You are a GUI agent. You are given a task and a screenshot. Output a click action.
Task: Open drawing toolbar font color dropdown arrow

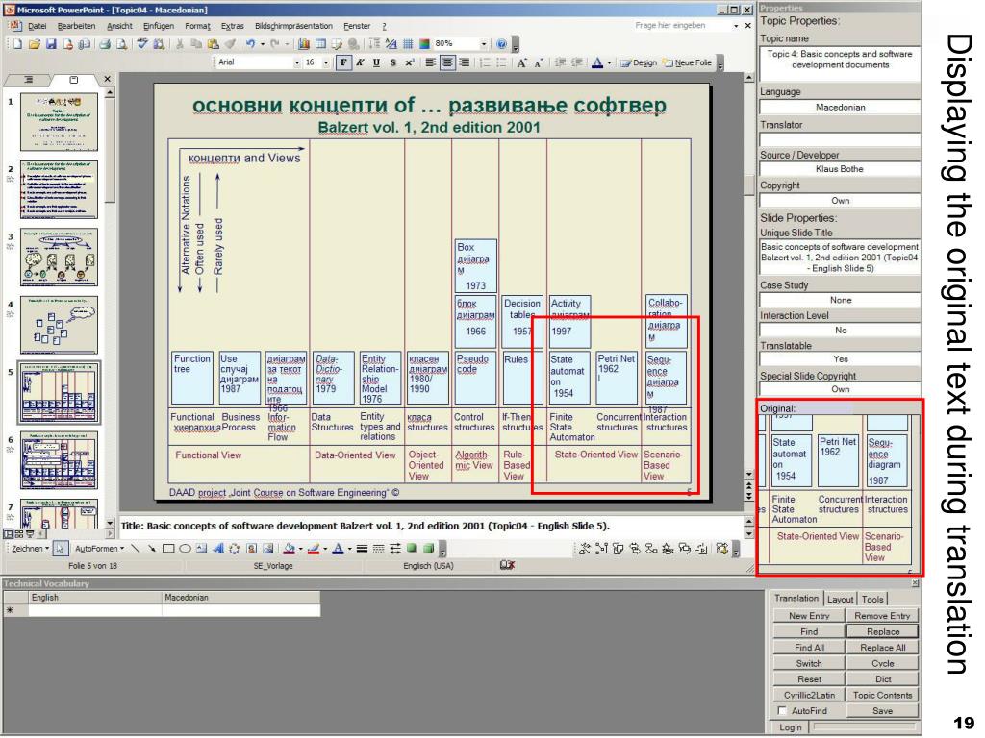[x=349, y=549]
